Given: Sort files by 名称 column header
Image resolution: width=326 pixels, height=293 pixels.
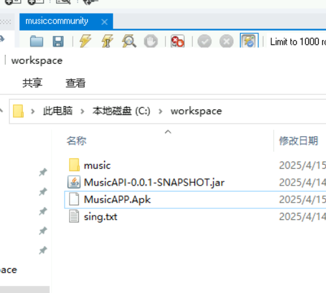Looking at the screenshot, I should (x=76, y=141).
